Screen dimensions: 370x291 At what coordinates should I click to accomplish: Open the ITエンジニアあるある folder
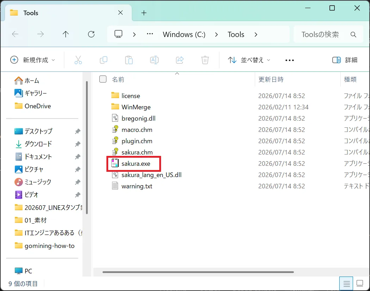[x=48, y=233]
